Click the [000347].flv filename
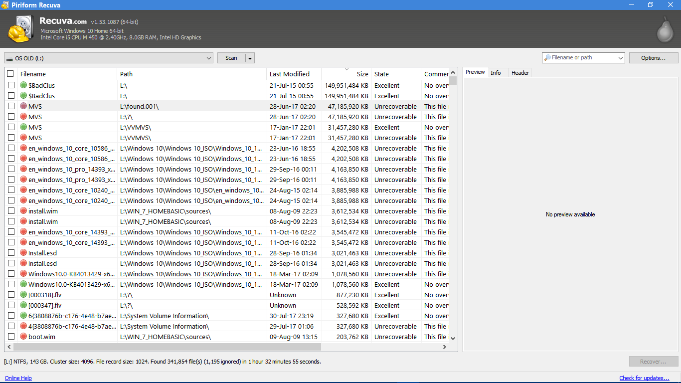The width and height of the screenshot is (681, 383). [x=45, y=305]
